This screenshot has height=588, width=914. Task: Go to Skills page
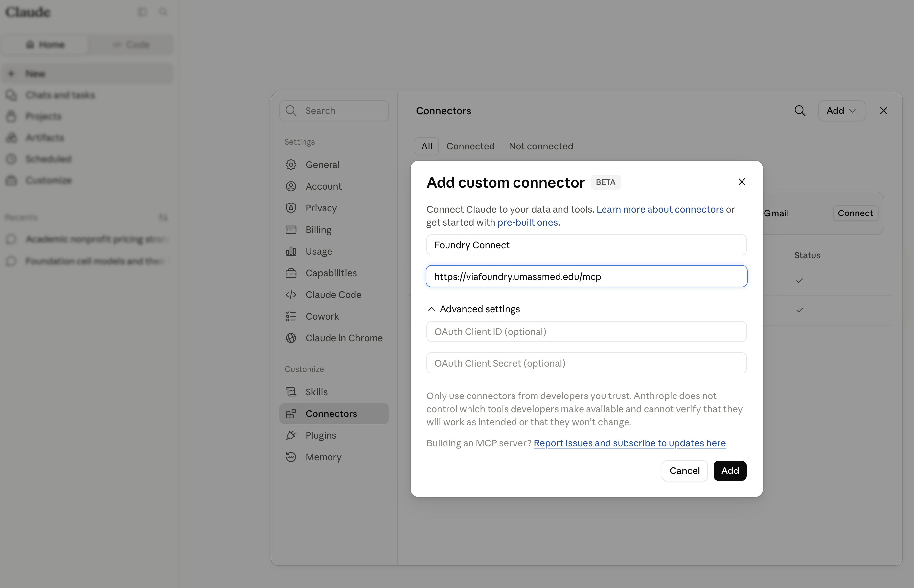tap(334, 392)
